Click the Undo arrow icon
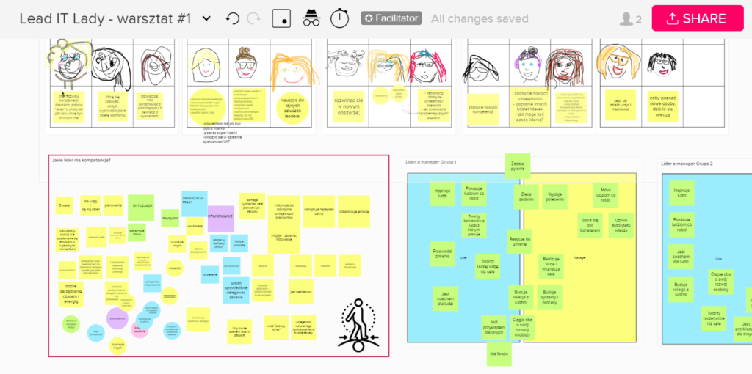Viewport: 752px width, 374px height. coord(232,18)
